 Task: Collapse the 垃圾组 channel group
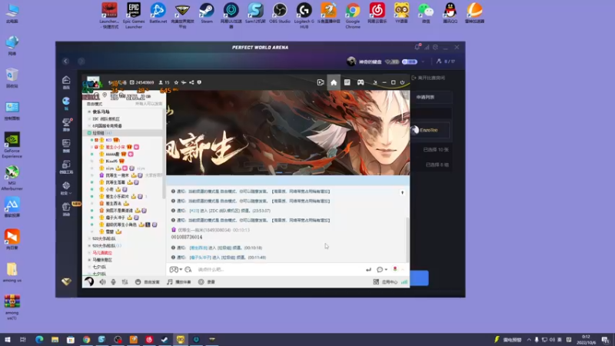click(89, 133)
